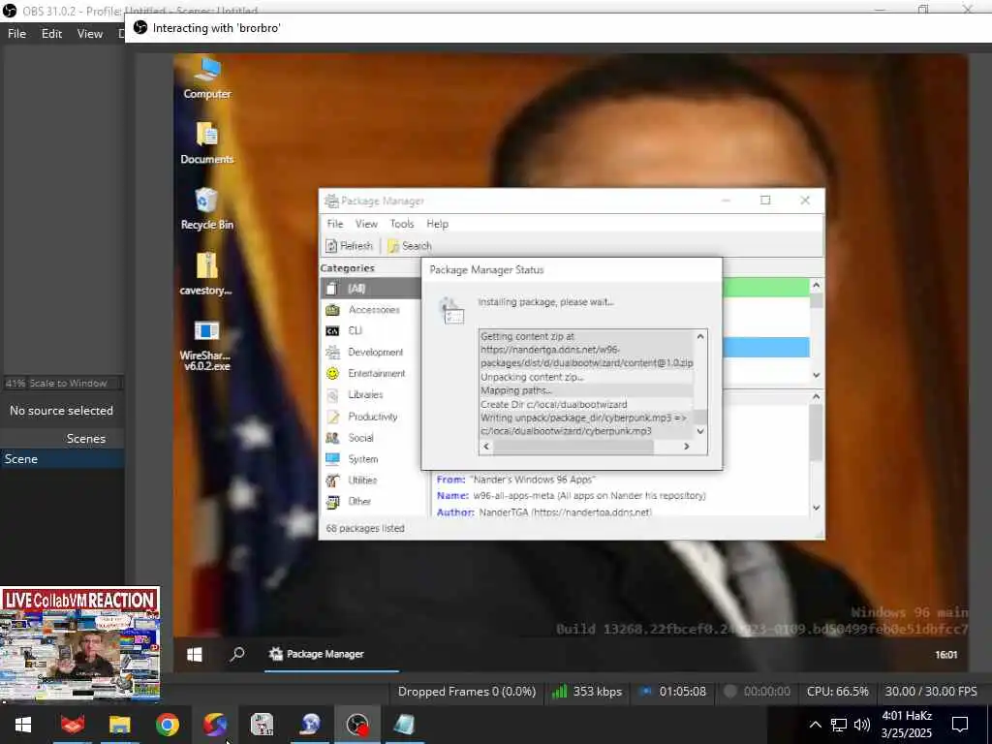Select the cavestory zip archive icon

(206, 274)
